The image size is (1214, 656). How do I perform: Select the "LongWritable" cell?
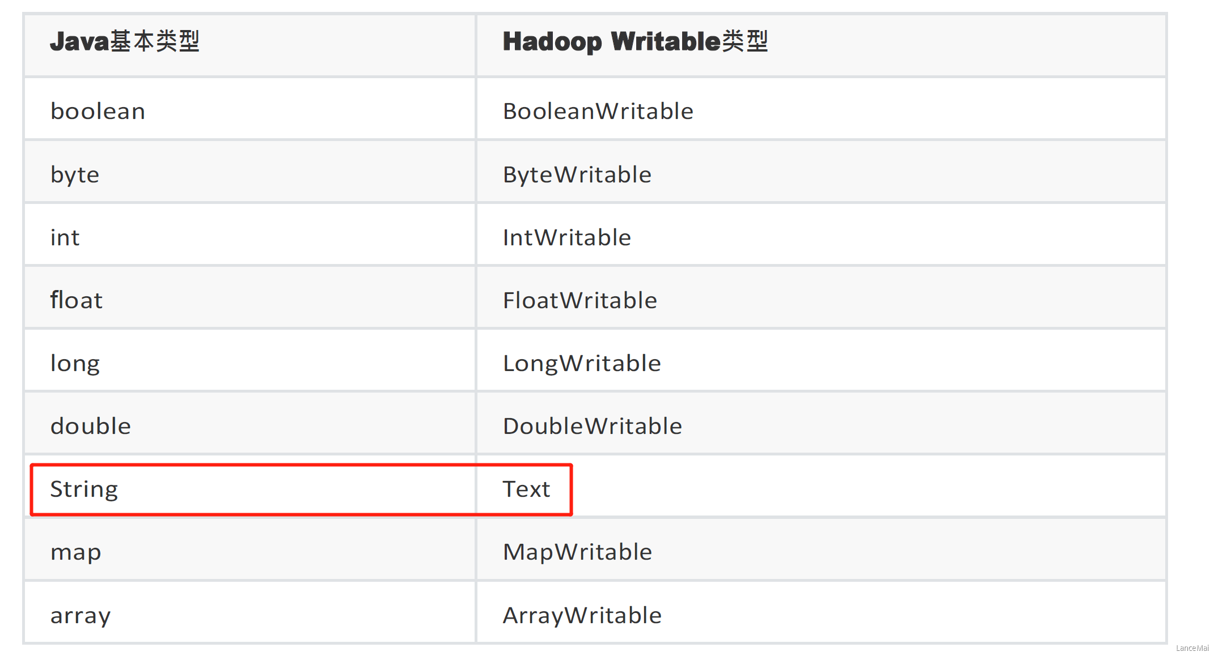tap(582, 363)
